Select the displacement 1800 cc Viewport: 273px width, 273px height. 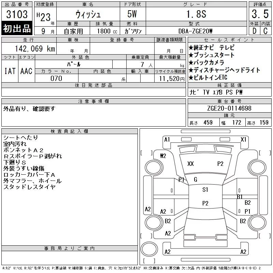107,31
